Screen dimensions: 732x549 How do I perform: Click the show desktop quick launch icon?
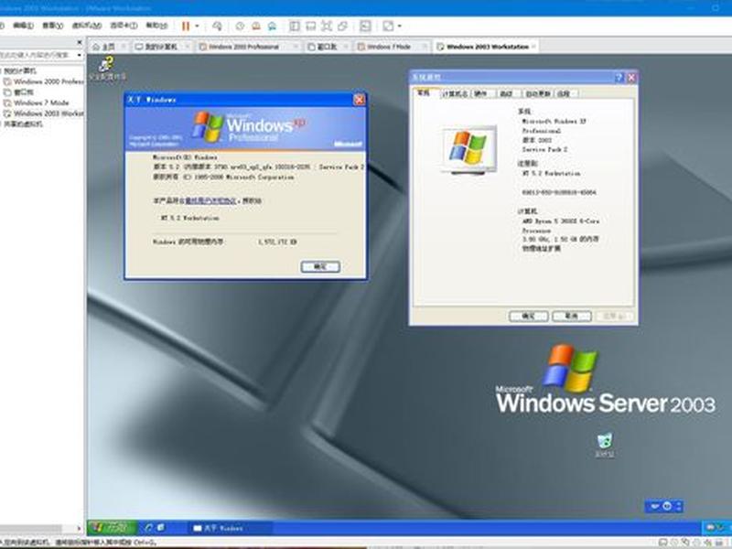161,528
